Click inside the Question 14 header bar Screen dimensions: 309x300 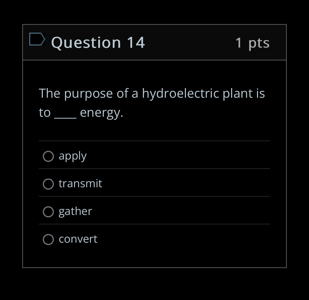click(x=185, y=42)
